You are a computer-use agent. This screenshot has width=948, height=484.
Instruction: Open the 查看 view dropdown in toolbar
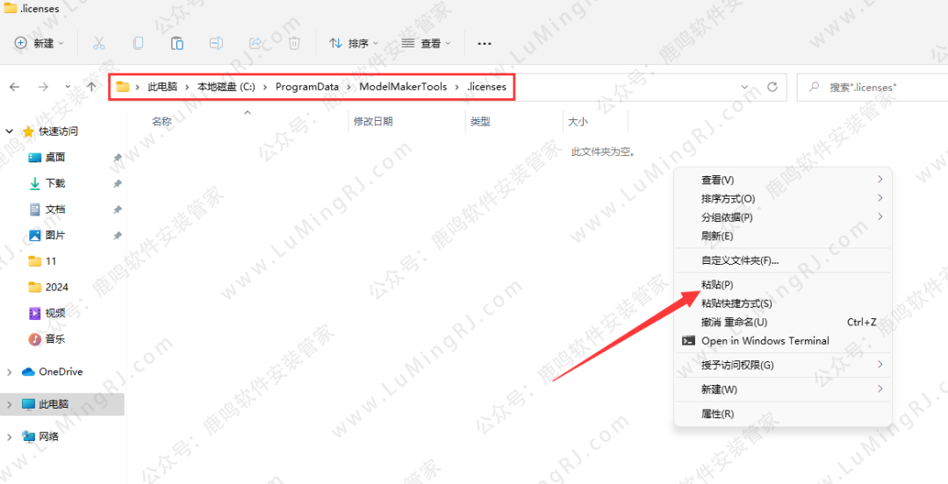tap(426, 43)
